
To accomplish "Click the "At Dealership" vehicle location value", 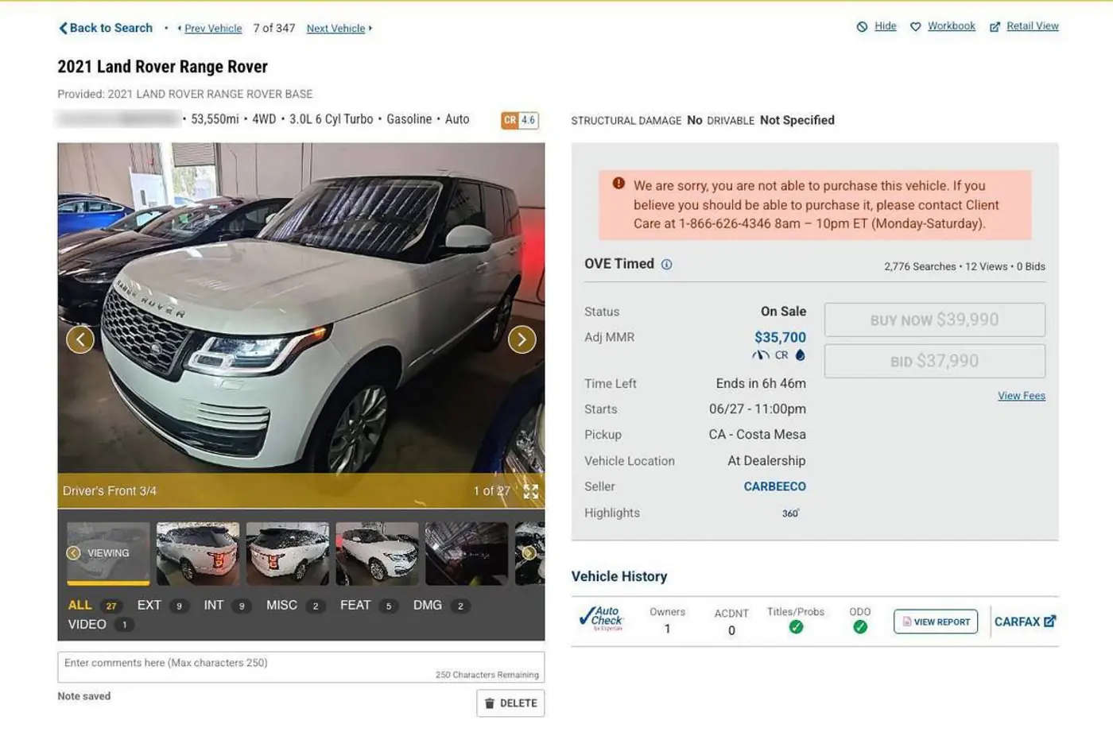I will click(x=766, y=461).
